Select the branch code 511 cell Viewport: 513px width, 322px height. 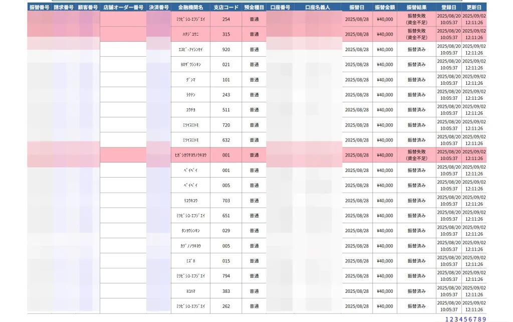point(226,110)
